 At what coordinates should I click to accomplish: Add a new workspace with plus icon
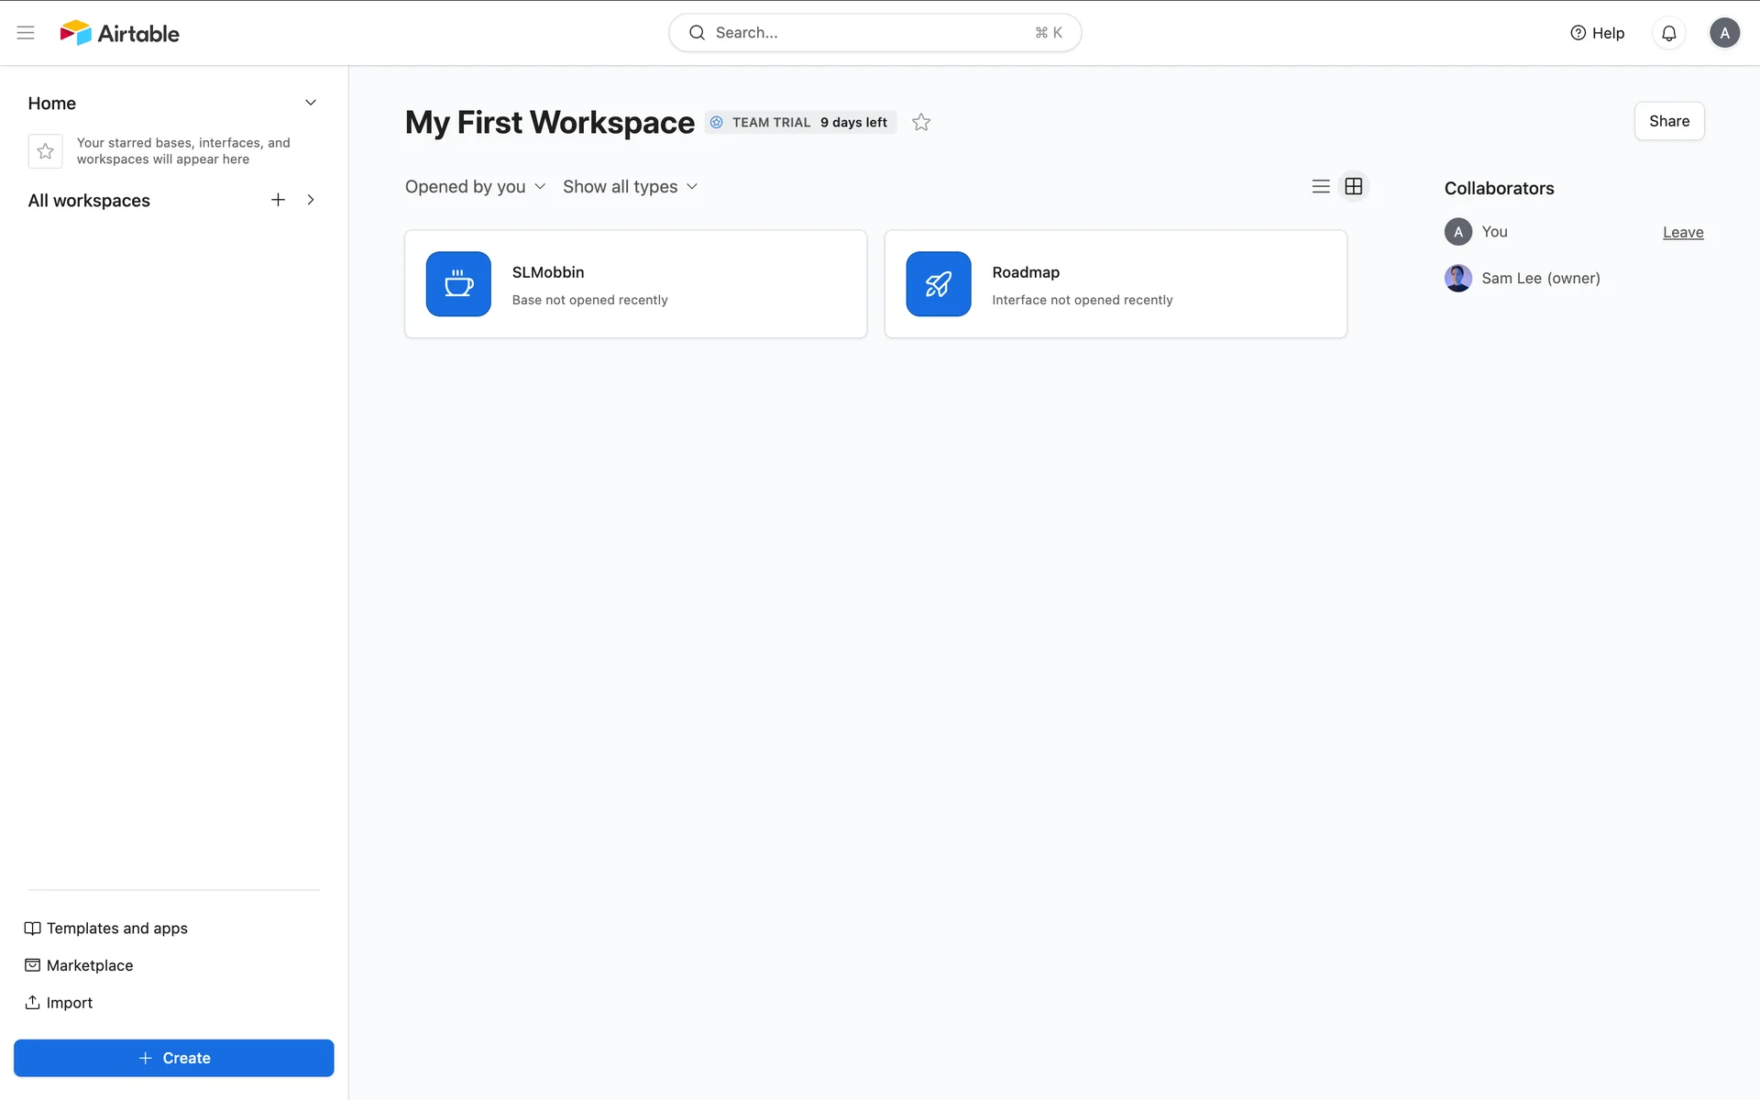click(278, 200)
